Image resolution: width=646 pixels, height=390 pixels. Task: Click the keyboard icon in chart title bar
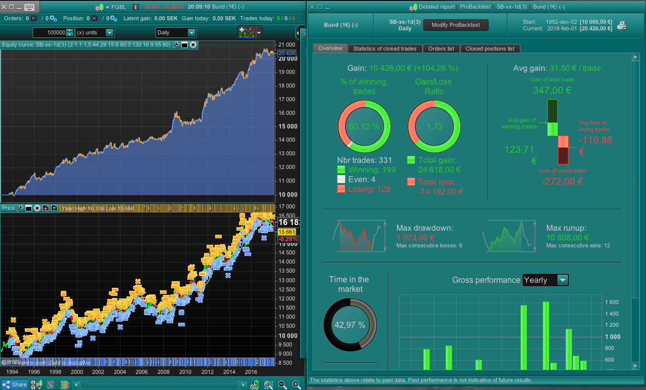[x=29, y=8]
